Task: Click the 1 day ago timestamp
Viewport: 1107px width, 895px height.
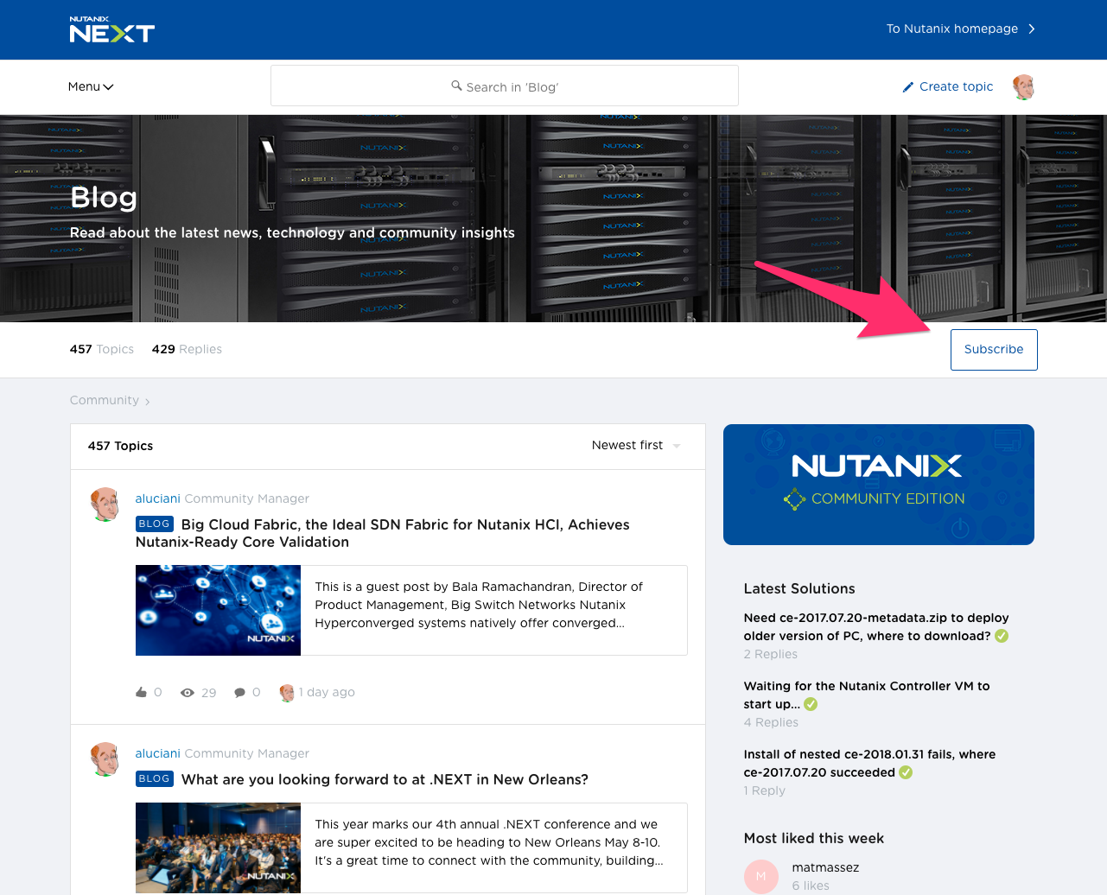Action: (x=327, y=692)
